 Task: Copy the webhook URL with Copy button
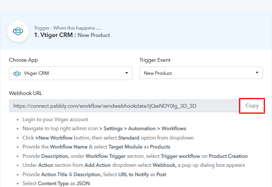pos(252,105)
